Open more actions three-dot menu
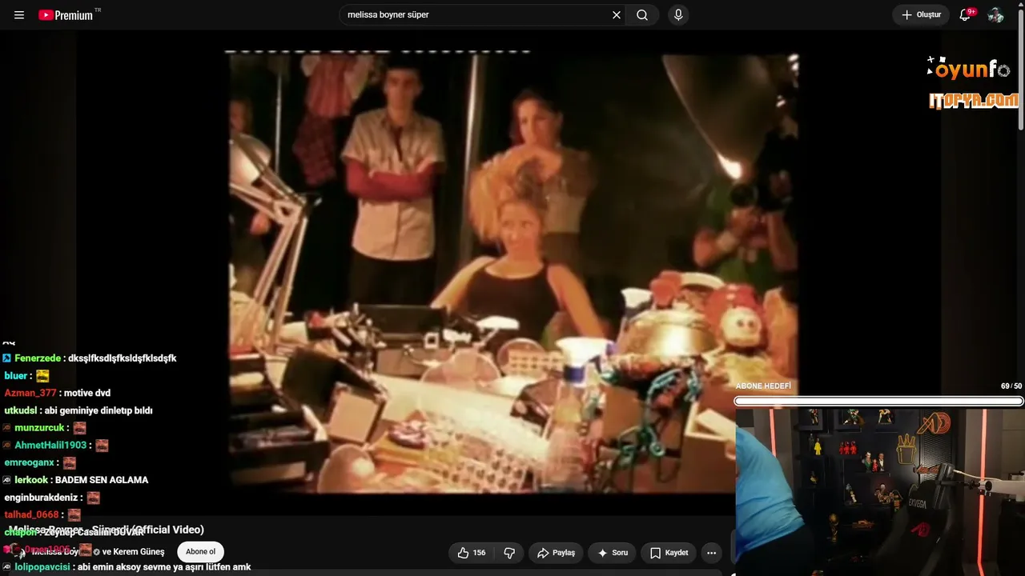The height and width of the screenshot is (576, 1025). 711,553
